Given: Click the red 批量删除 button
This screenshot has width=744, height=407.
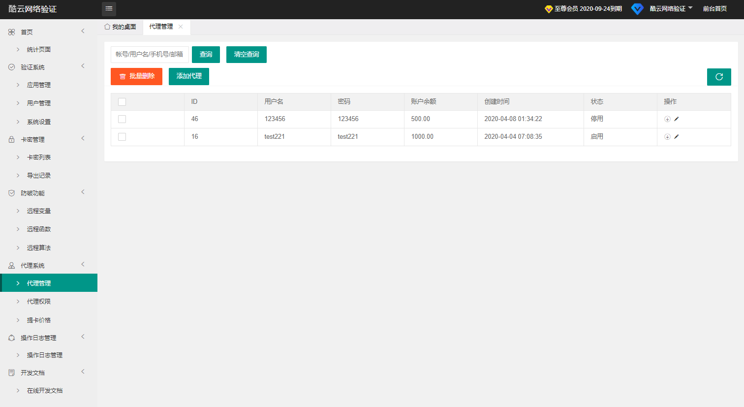Looking at the screenshot, I should [136, 76].
